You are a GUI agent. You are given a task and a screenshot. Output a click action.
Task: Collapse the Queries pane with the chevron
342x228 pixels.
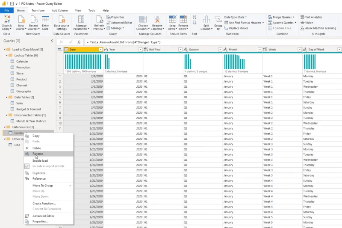[52, 41]
